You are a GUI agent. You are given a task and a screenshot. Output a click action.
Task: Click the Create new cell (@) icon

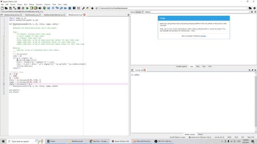coord(23,8)
